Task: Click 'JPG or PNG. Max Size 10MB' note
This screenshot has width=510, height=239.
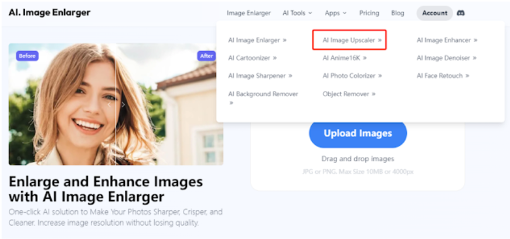Action: tap(358, 172)
